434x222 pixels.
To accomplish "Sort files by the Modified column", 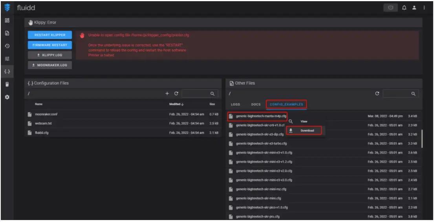I will point(176,104).
